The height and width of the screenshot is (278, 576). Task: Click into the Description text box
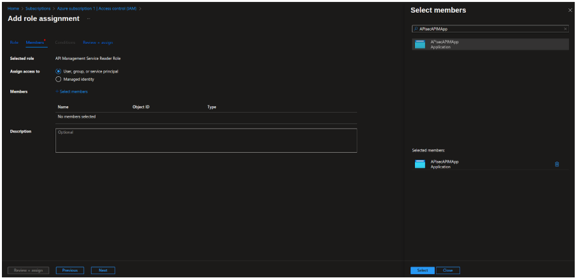206,141
